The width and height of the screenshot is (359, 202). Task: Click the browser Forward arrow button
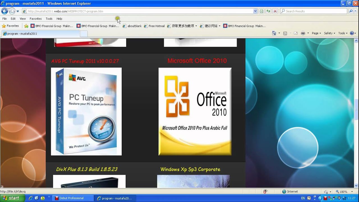(x=12, y=11)
